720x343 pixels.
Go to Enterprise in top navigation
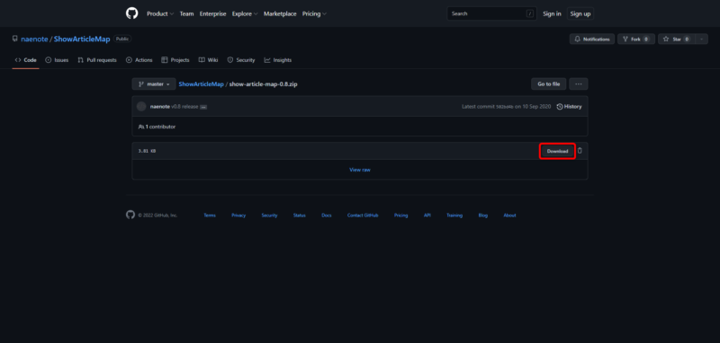click(212, 13)
